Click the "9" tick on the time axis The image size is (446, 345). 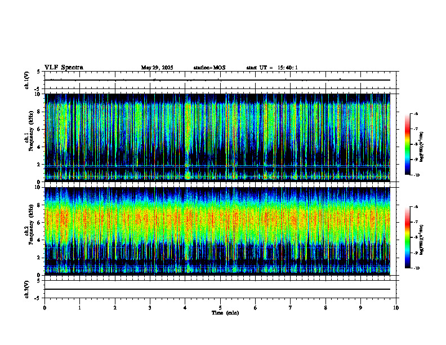click(360, 308)
